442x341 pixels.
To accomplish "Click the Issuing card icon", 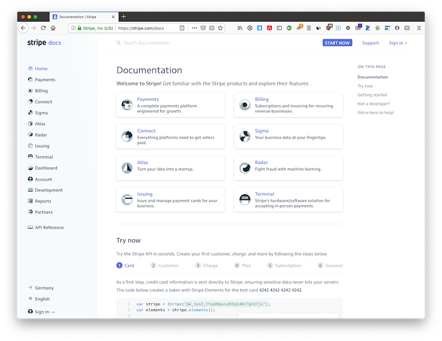I will (x=127, y=200).
